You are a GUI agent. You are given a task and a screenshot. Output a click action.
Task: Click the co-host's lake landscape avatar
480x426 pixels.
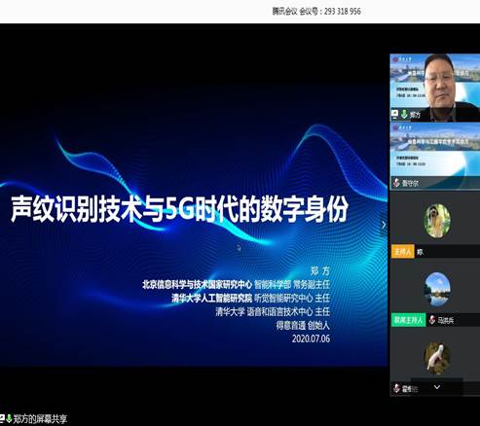click(x=437, y=289)
